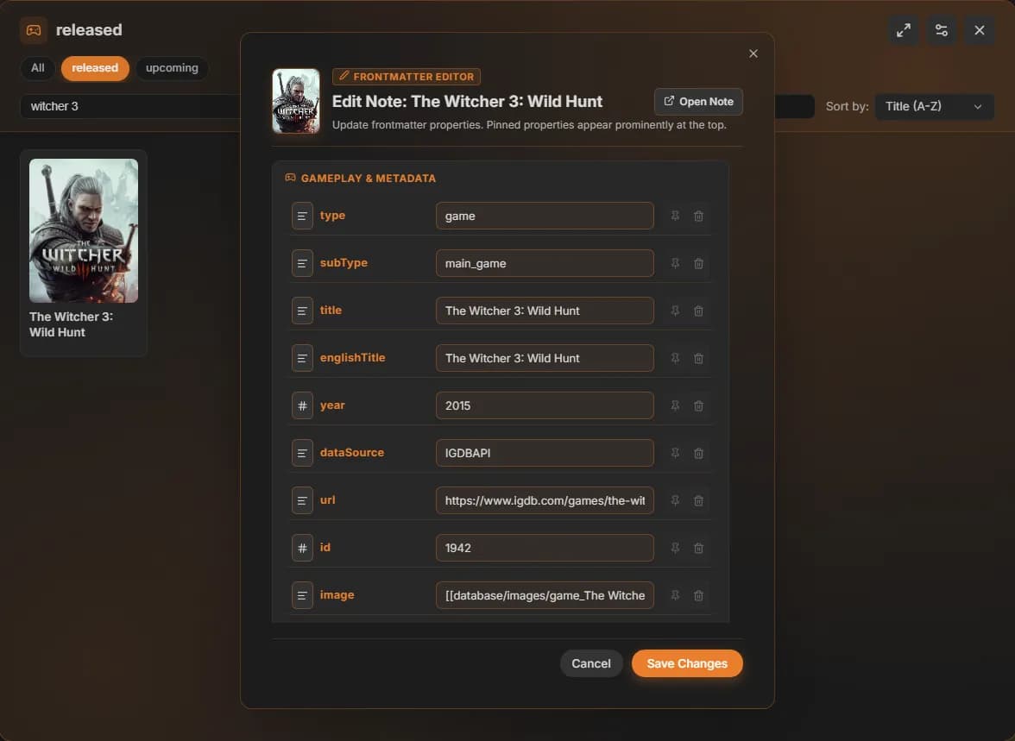Delete the url property
Screen dimensions: 1015x741
click(698, 500)
